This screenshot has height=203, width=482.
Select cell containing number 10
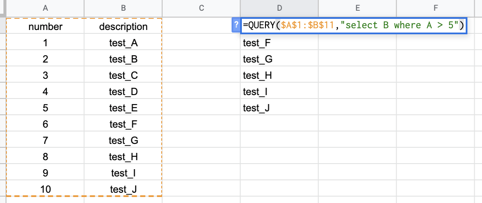[x=45, y=189]
